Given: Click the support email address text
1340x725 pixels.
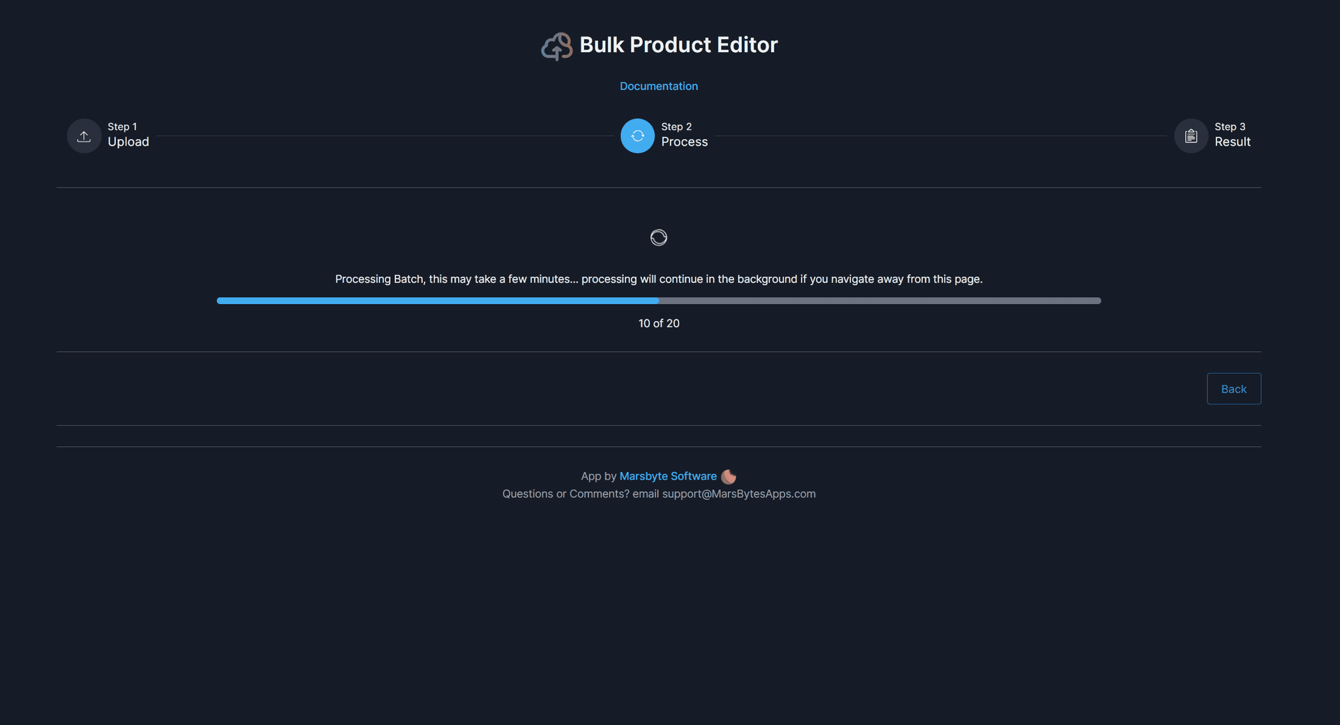Looking at the screenshot, I should pyautogui.click(x=738, y=494).
